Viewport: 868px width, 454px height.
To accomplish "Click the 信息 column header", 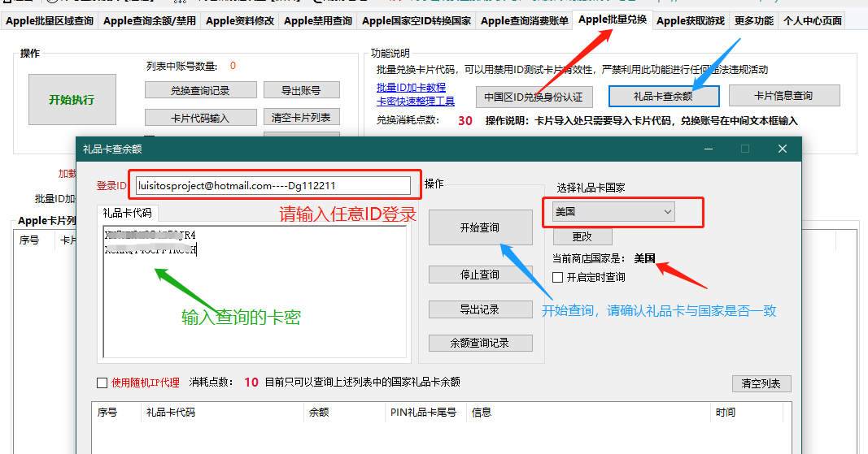I will point(588,413).
